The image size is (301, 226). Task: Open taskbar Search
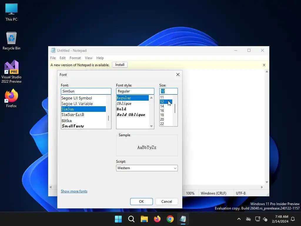131,219
